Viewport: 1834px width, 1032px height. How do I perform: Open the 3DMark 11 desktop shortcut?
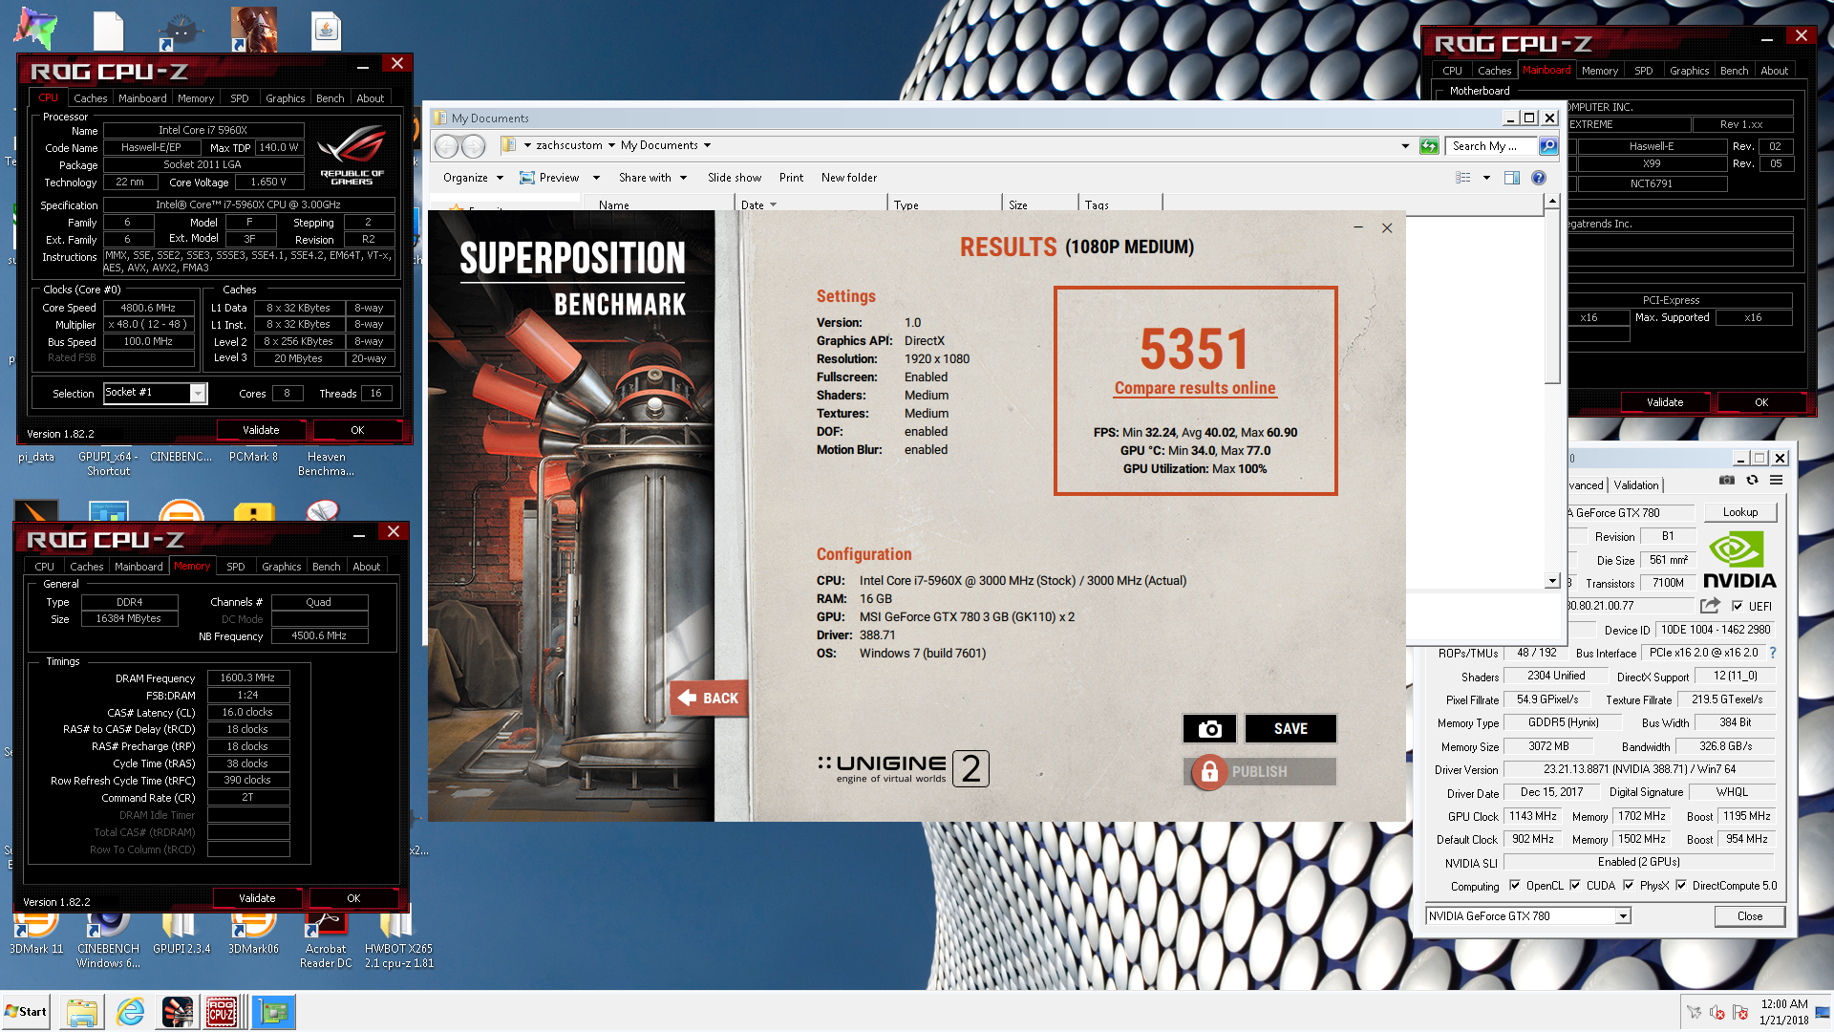tap(36, 934)
